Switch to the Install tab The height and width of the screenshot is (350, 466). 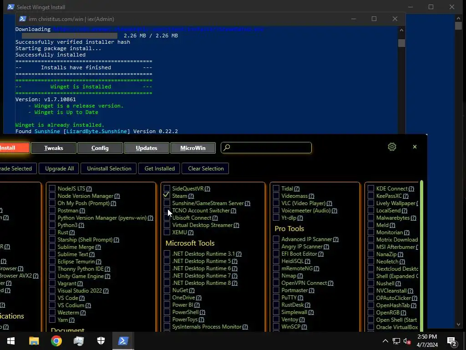click(x=15, y=148)
